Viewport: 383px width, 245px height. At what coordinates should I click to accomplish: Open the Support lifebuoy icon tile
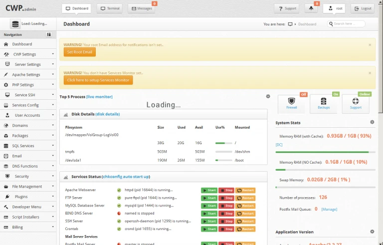pyautogui.click(x=356, y=104)
